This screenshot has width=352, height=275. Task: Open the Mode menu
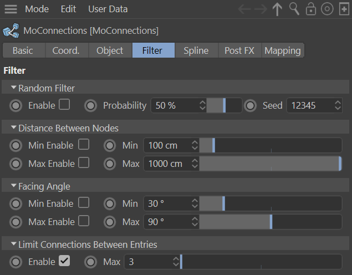(37, 9)
